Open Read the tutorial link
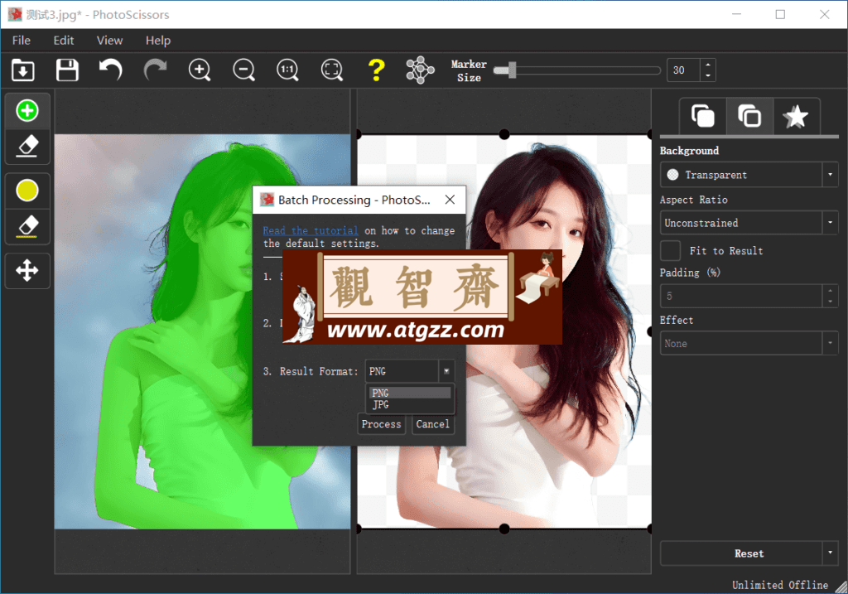The width and height of the screenshot is (848, 594). (x=311, y=230)
